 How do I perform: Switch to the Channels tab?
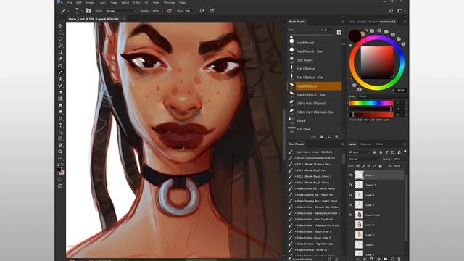pyautogui.click(x=365, y=144)
